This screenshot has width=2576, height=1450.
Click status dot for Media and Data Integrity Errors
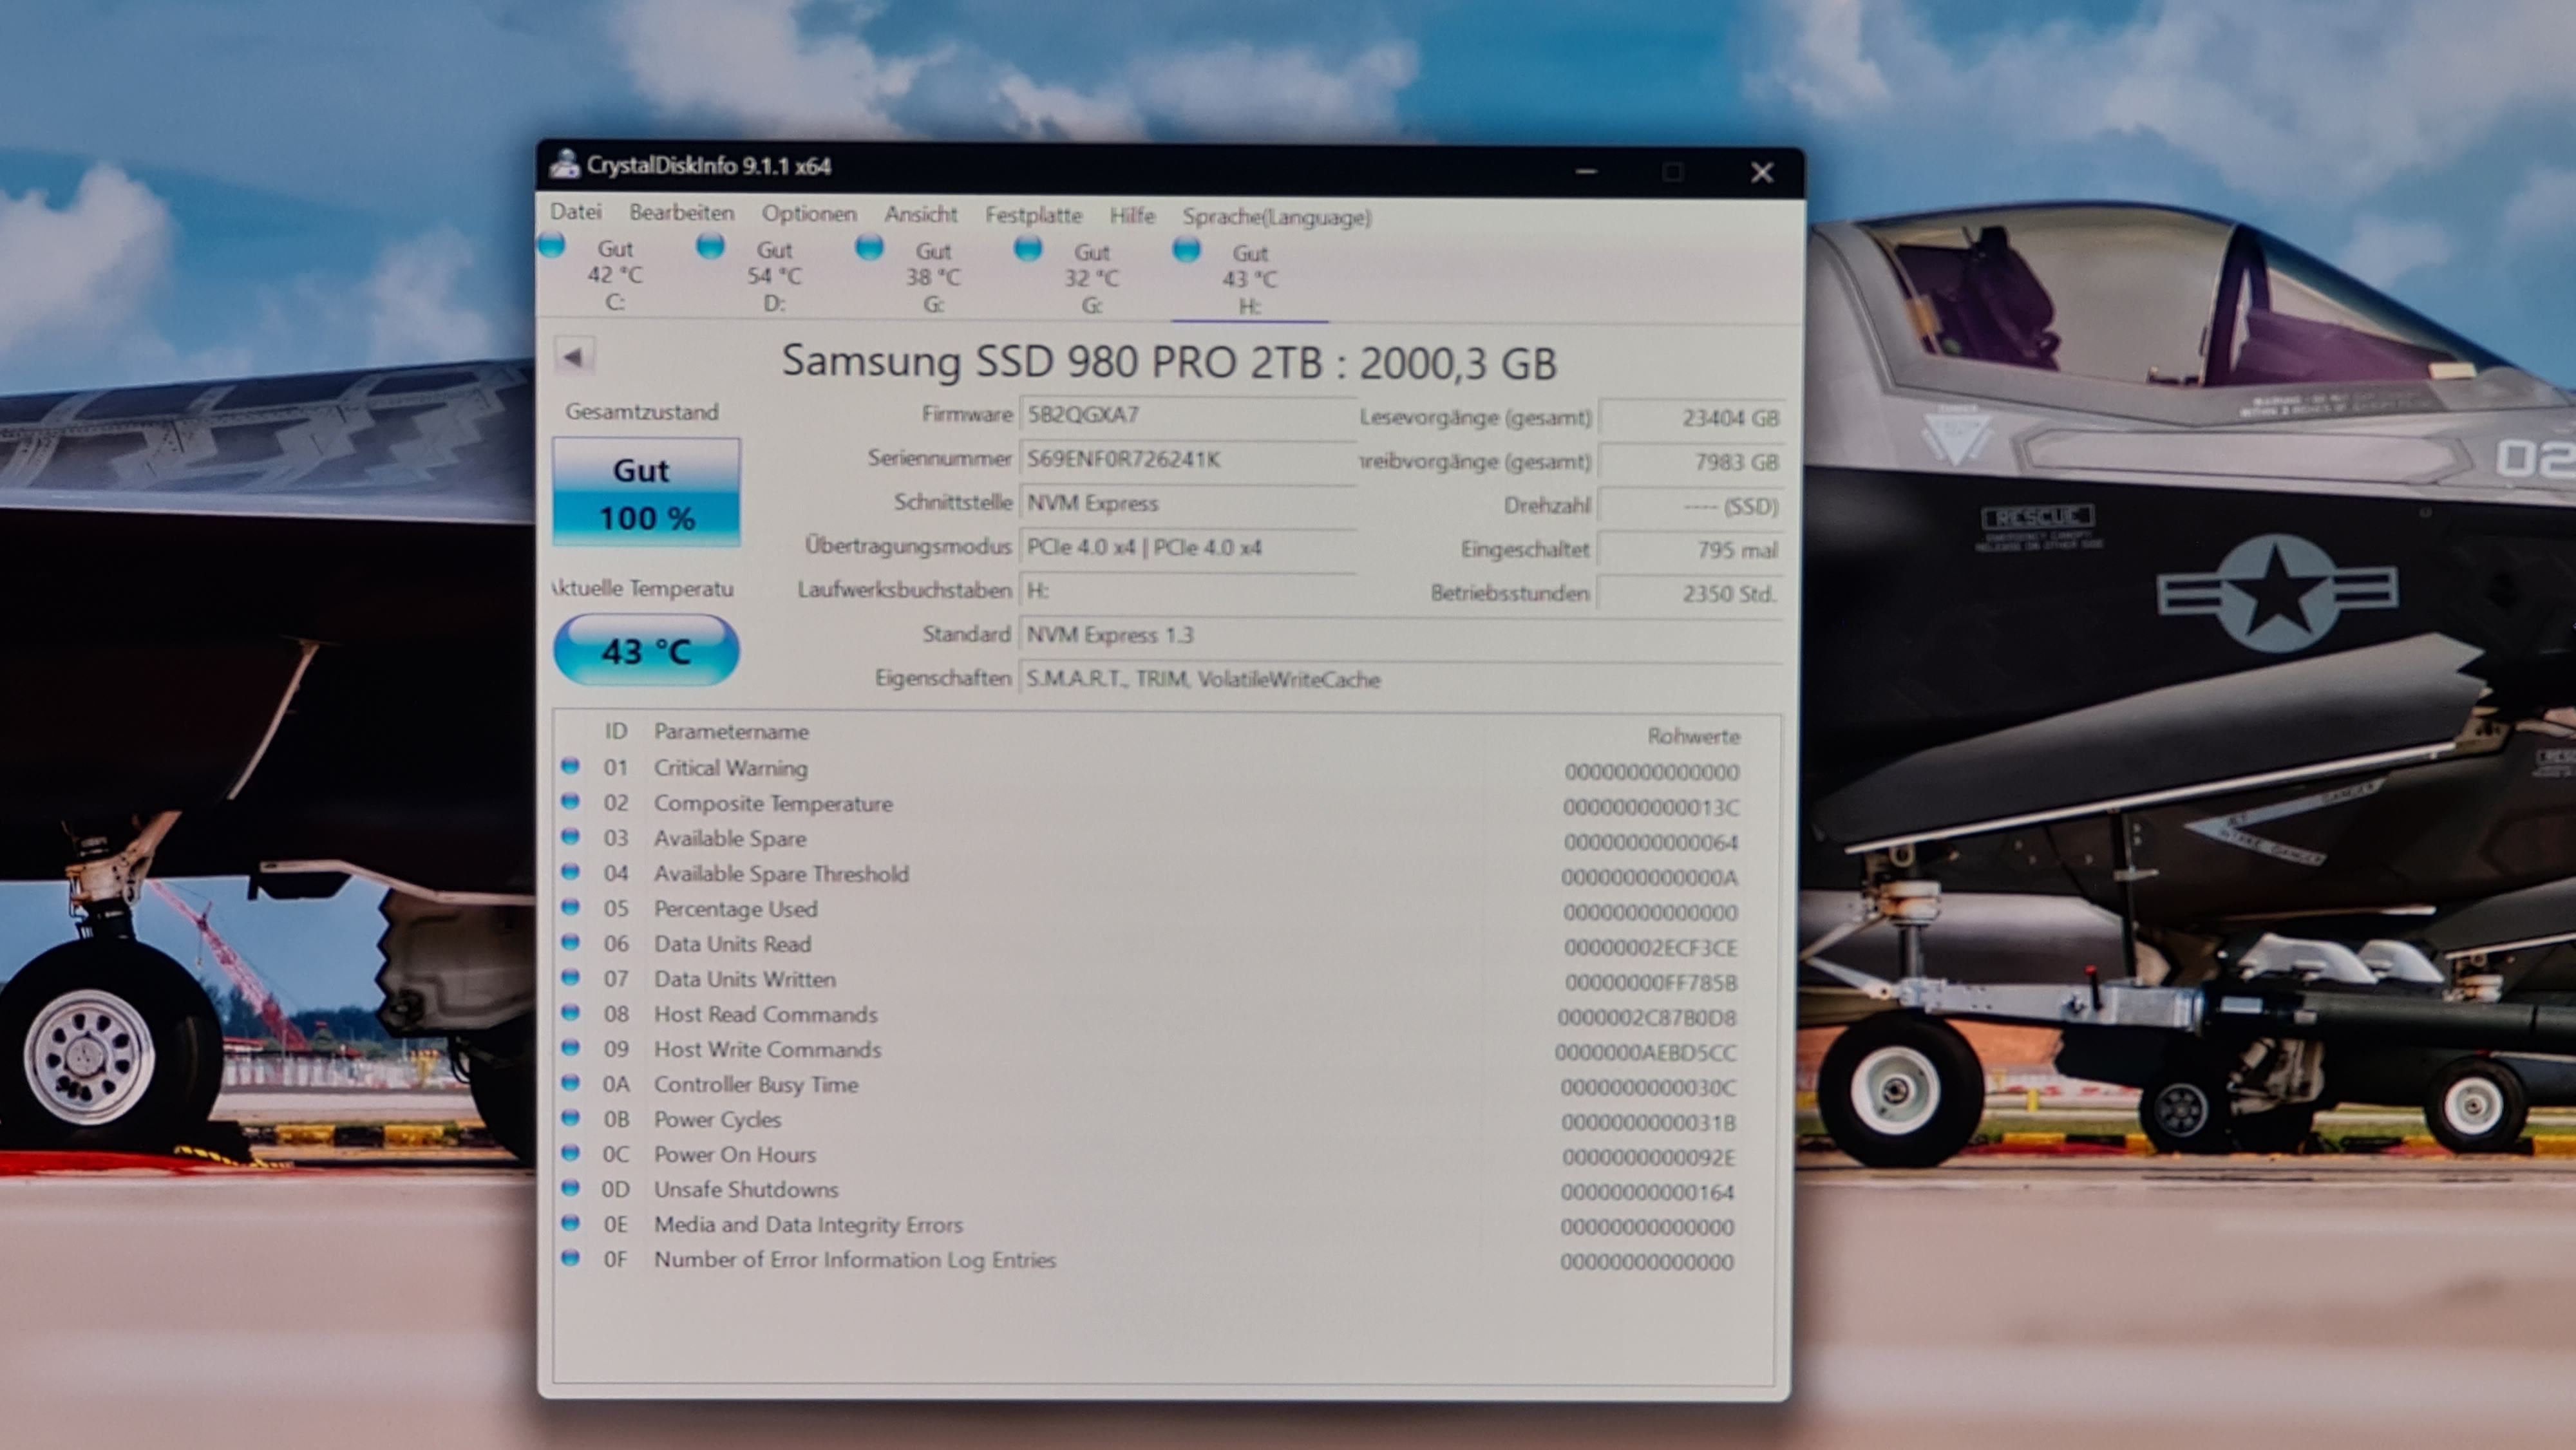click(x=570, y=1222)
